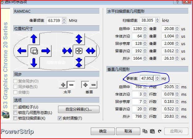Click 取消 button
Screen dimensions: 193x139
tap(128, 131)
